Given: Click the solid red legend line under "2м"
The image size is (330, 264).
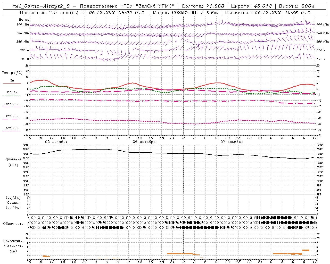Looking at the screenshot, I should [12, 83].
